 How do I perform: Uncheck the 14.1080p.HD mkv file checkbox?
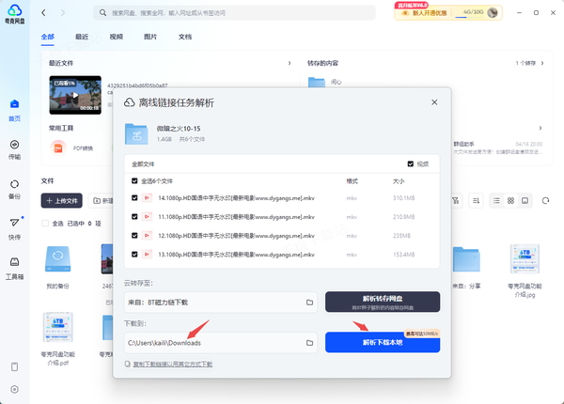(135, 198)
